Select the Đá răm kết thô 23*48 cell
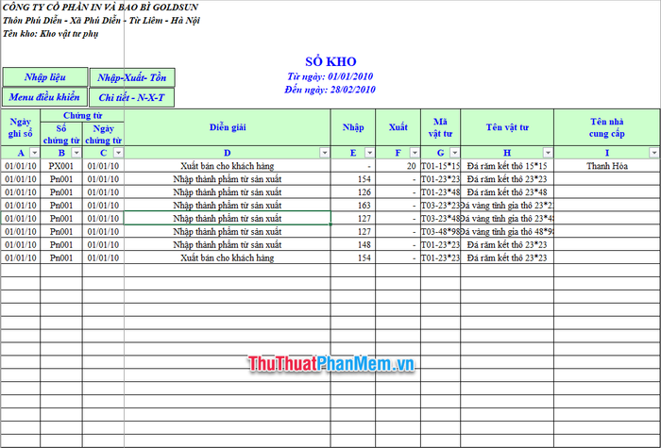The width and height of the screenshot is (661, 448). click(x=507, y=192)
